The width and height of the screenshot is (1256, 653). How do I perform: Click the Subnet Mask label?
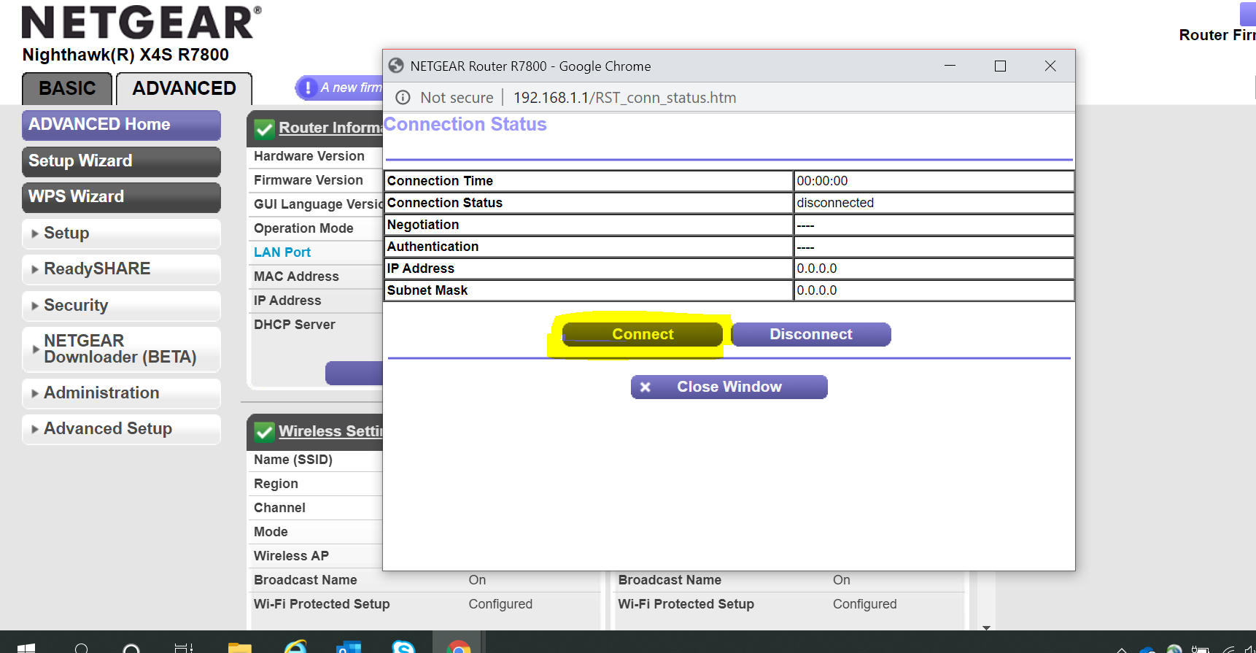click(x=427, y=290)
